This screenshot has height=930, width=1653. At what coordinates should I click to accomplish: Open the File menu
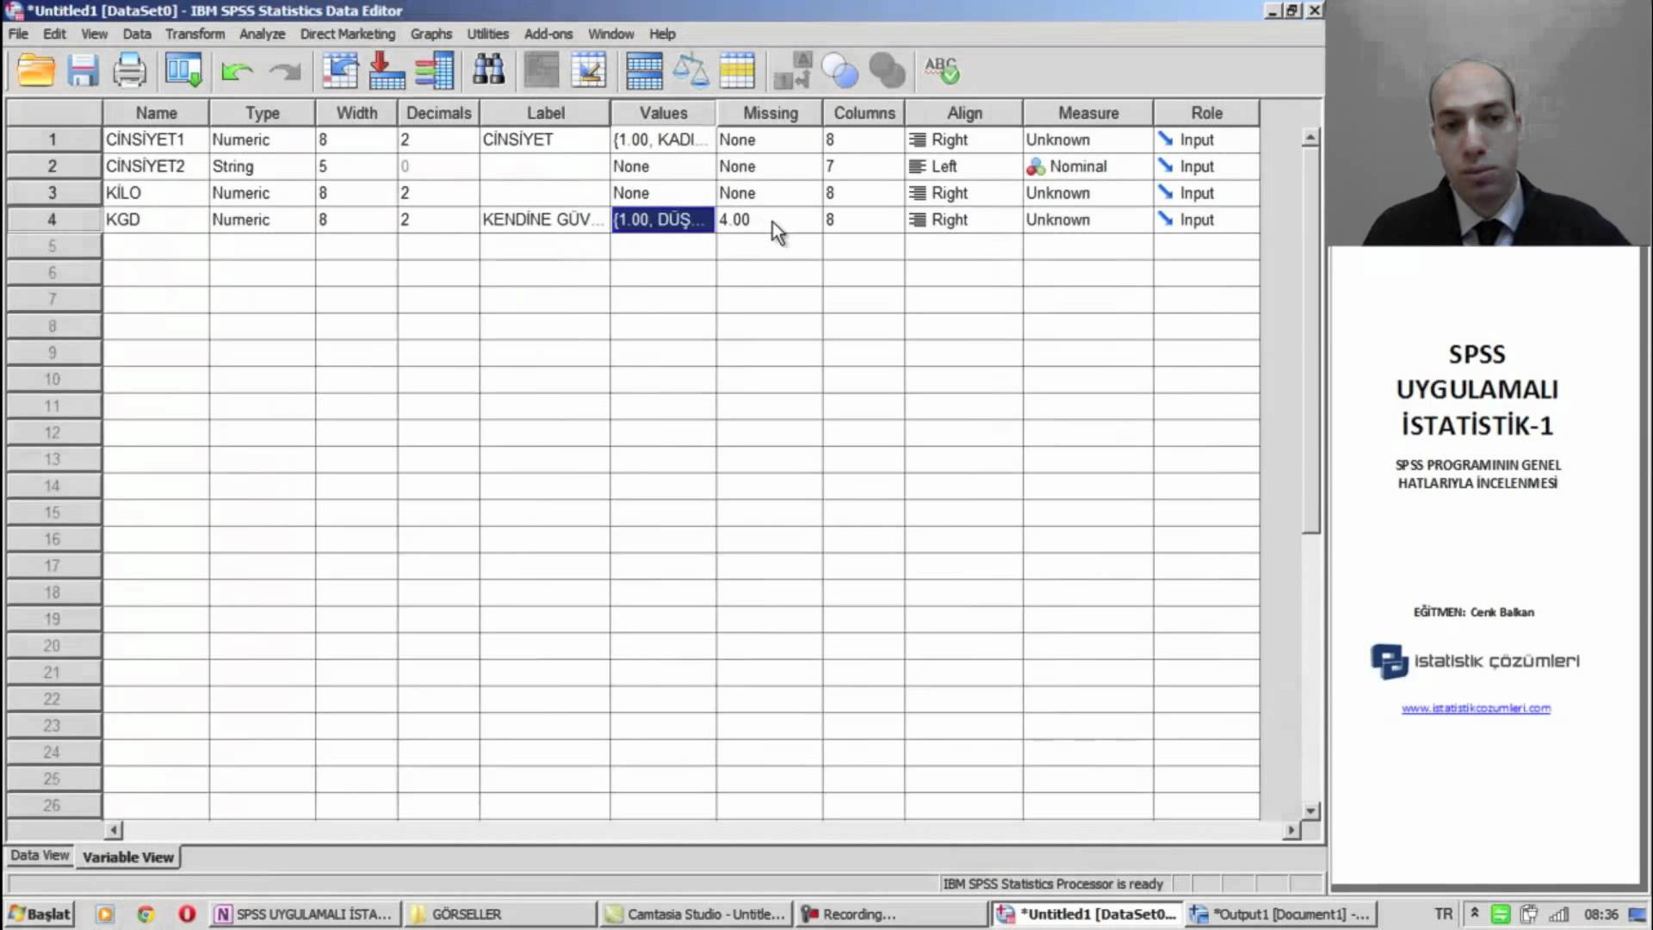[18, 34]
